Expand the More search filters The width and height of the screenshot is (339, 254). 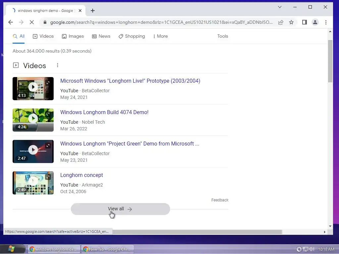click(161, 36)
